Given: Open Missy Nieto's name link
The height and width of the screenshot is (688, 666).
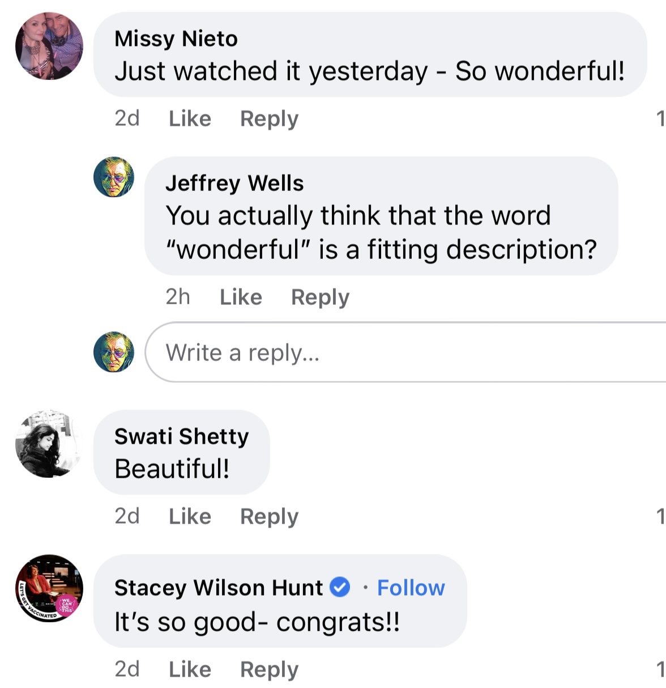Looking at the screenshot, I should pyautogui.click(x=176, y=39).
